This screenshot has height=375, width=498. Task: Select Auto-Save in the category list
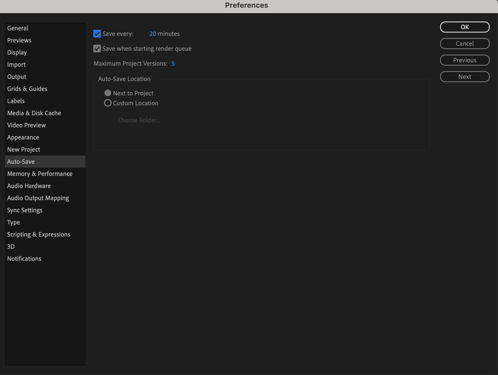(x=45, y=162)
